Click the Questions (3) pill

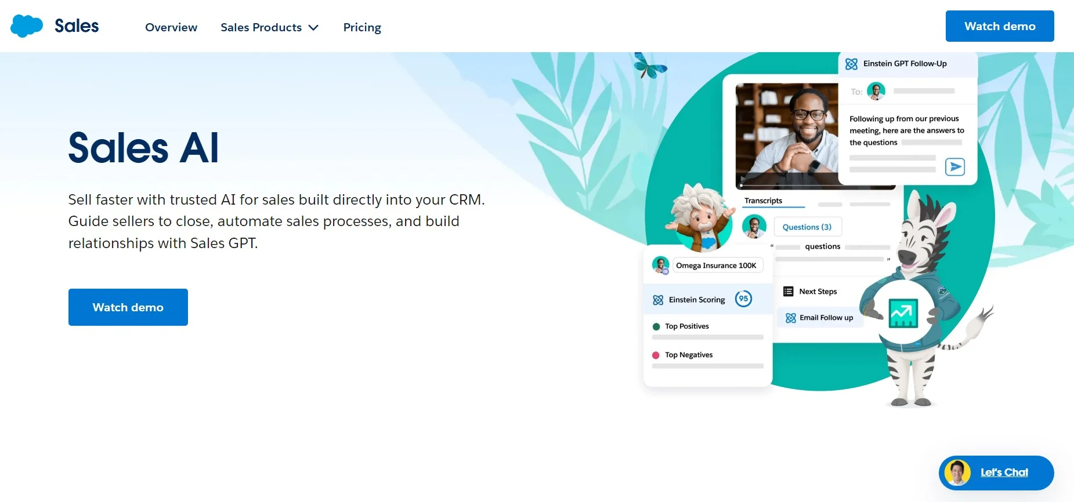point(807,227)
